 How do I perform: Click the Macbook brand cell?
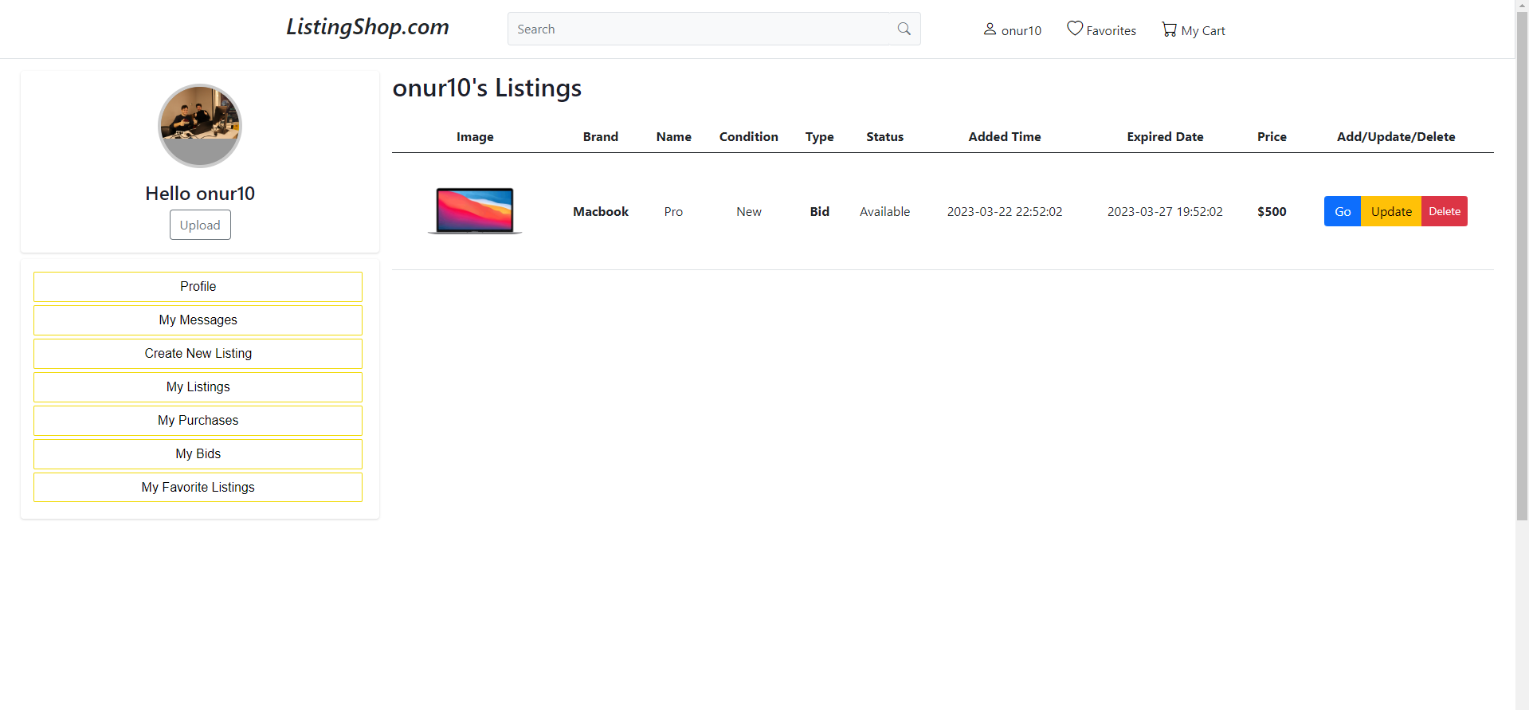tap(601, 211)
